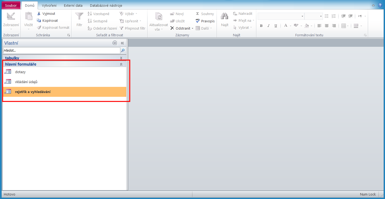Open the Schránka dialog launcher

pyautogui.click(x=69, y=35)
